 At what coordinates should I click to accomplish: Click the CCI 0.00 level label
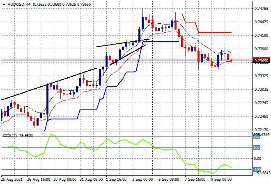tap(257, 159)
